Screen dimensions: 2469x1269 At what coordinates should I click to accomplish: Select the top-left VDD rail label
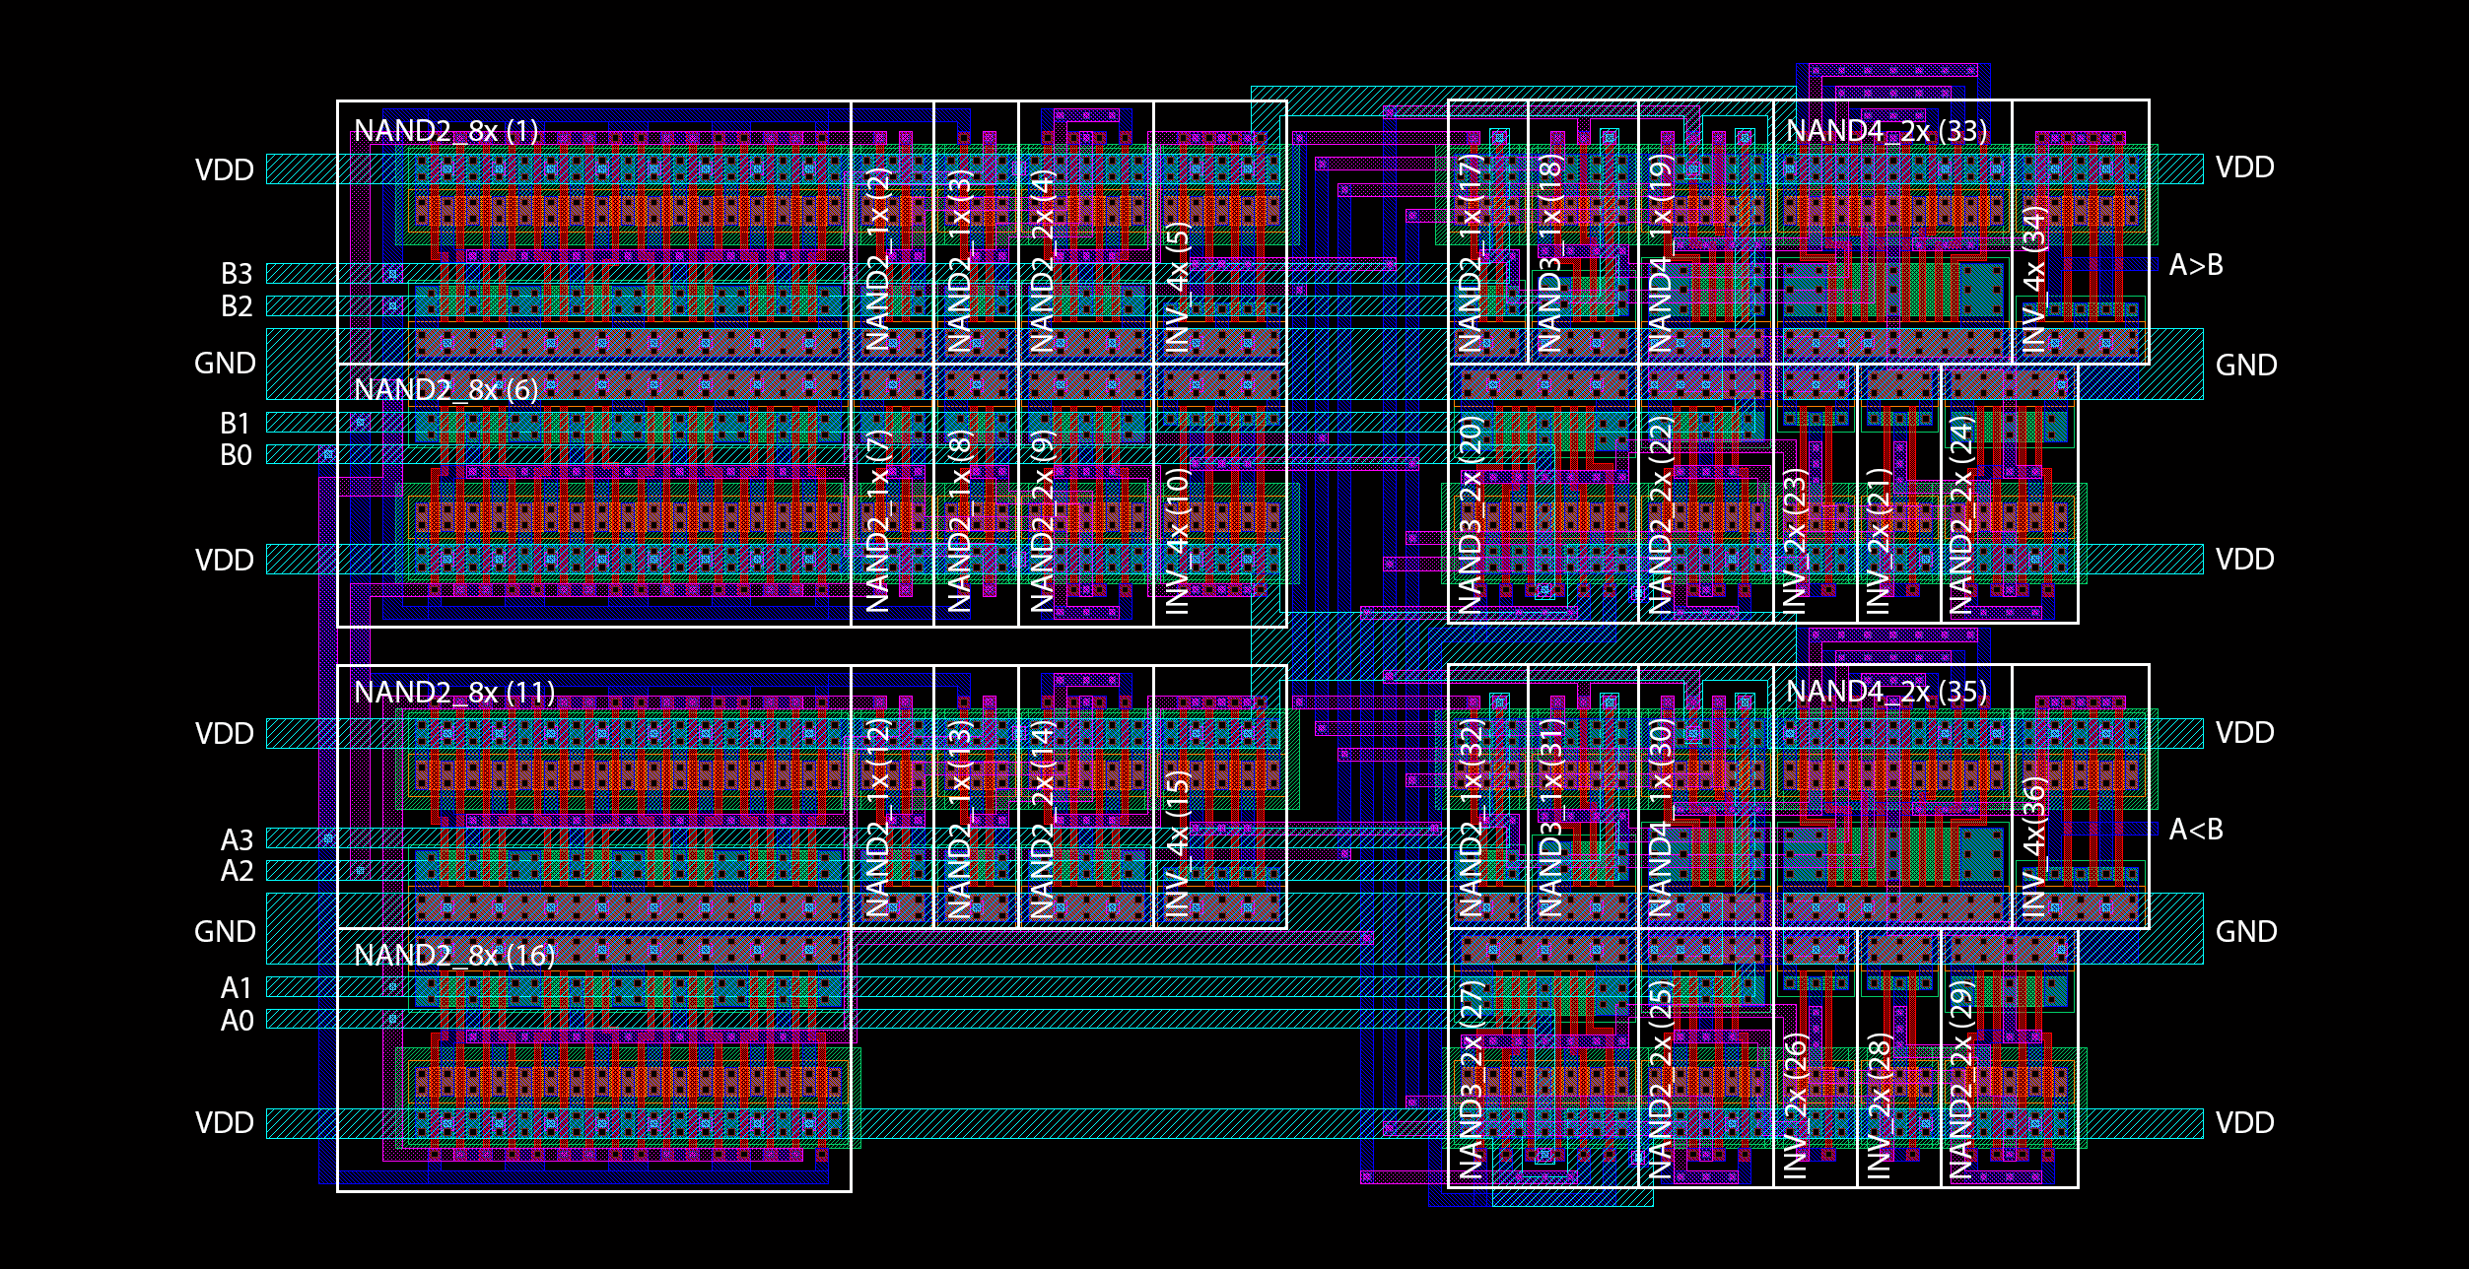[225, 169]
